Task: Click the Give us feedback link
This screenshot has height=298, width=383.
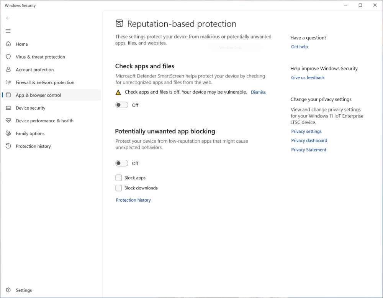Action: tap(308, 77)
